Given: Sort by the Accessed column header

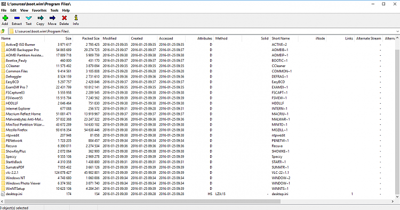Looking at the screenshot, I should pos(171,38).
